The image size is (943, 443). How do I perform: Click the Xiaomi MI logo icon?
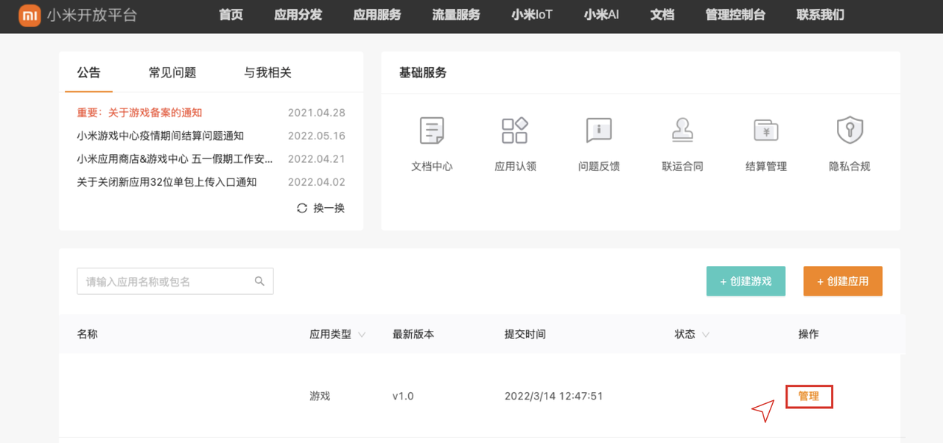click(x=29, y=15)
